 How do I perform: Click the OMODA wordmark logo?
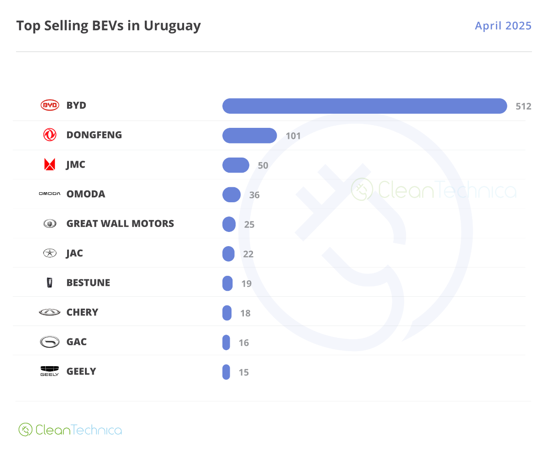click(x=50, y=194)
